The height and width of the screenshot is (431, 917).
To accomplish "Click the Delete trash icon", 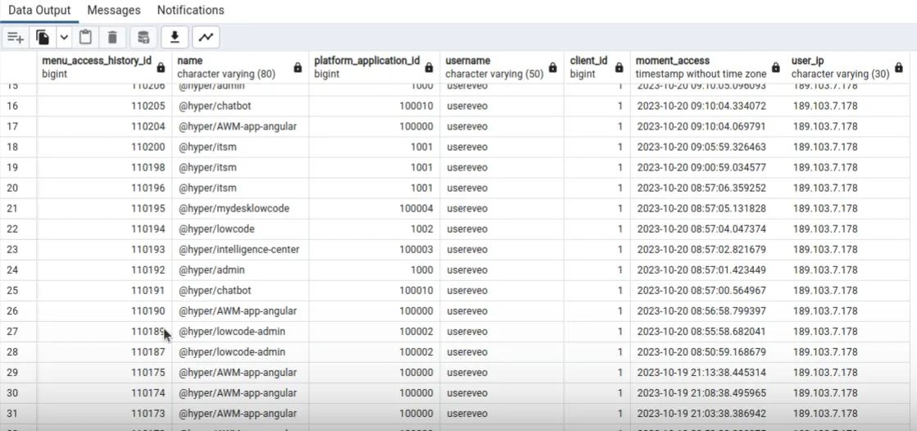I will [112, 38].
